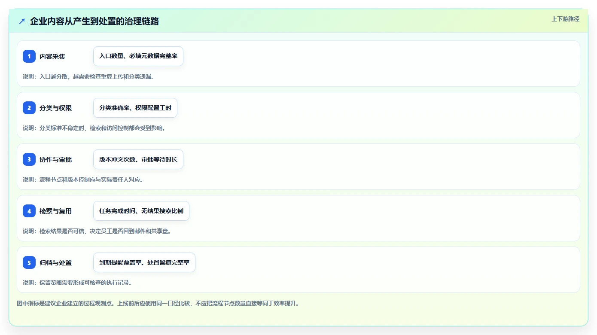
Task: Click the 检索与复用 step name
Action: (56, 211)
